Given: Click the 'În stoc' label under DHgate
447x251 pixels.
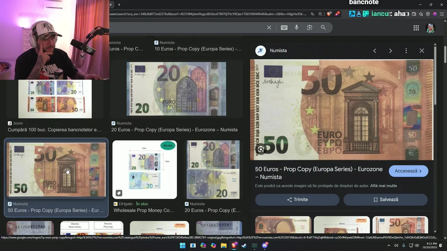Looking at the screenshot, I should [x=142, y=204].
